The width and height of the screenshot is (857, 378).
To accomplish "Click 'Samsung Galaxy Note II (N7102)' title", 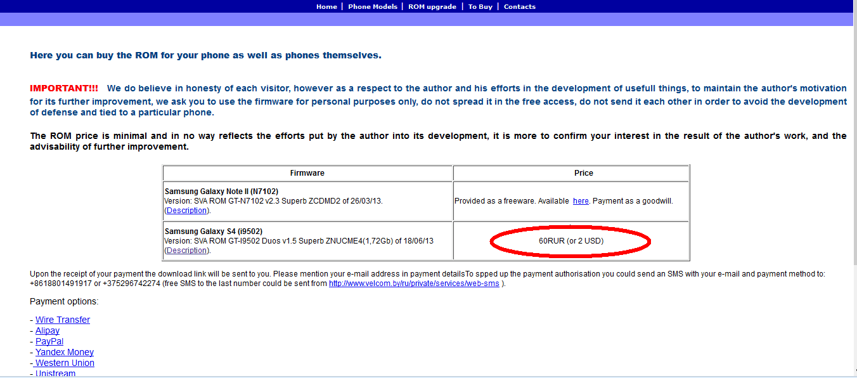I will tap(221, 192).
